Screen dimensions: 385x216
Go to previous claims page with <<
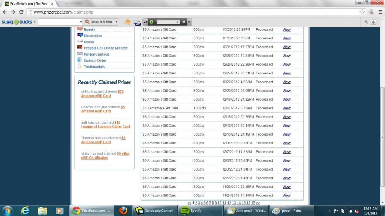pyautogui.click(x=189, y=203)
